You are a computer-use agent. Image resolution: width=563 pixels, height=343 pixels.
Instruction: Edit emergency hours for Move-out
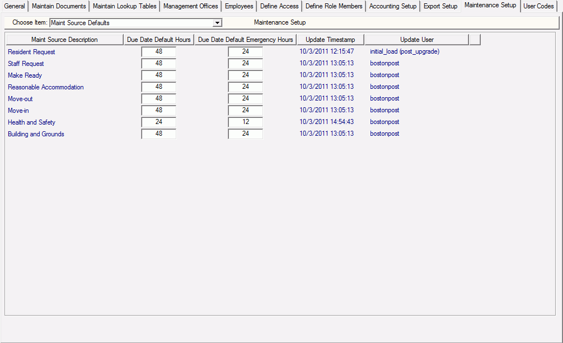click(246, 98)
